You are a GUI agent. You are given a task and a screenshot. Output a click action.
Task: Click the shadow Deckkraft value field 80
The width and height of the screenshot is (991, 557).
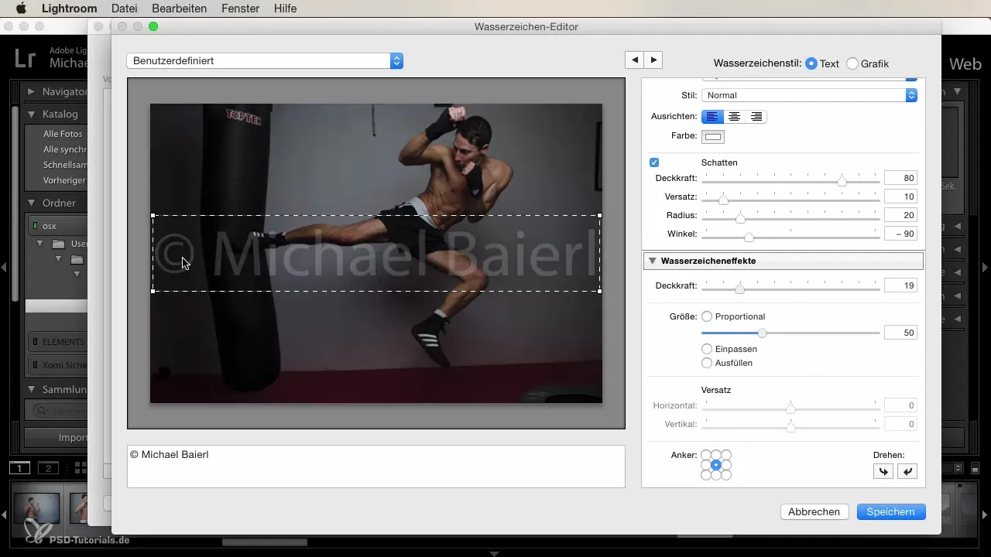[x=900, y=178]
